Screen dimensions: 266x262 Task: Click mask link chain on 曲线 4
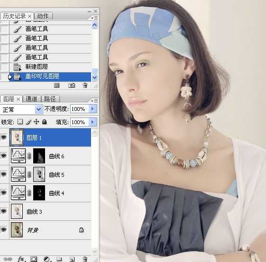[29, 193]
